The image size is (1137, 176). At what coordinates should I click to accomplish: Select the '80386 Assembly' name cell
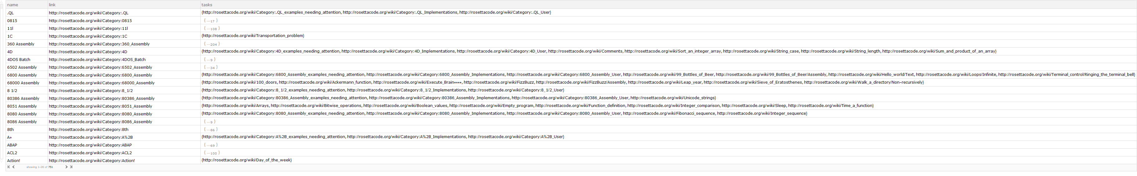pos(26,98)
